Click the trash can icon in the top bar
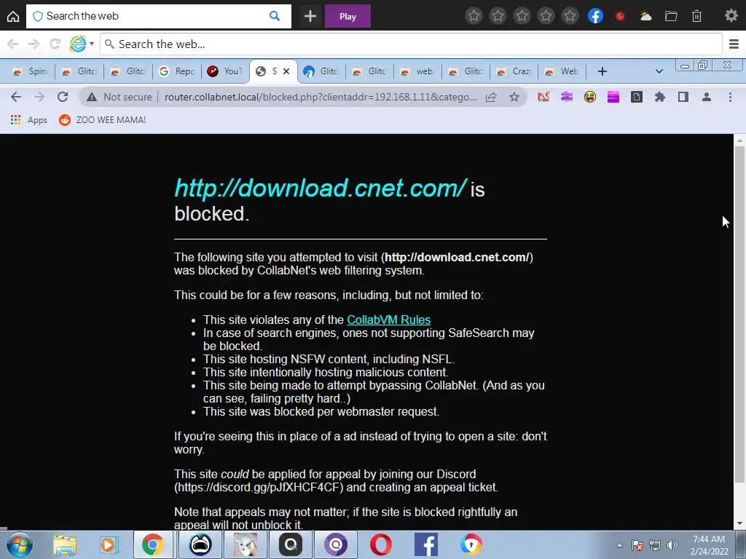Viewport: 746px width, 559px height. point(696,16)
